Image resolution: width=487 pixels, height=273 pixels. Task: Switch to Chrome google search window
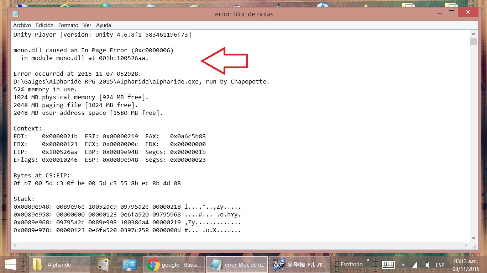click(x=174, y=265)
